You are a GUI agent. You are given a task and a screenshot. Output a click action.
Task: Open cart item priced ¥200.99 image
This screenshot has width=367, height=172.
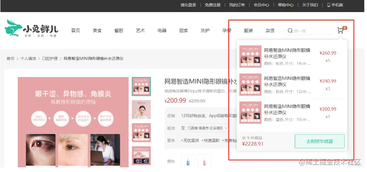coord(250,112)
